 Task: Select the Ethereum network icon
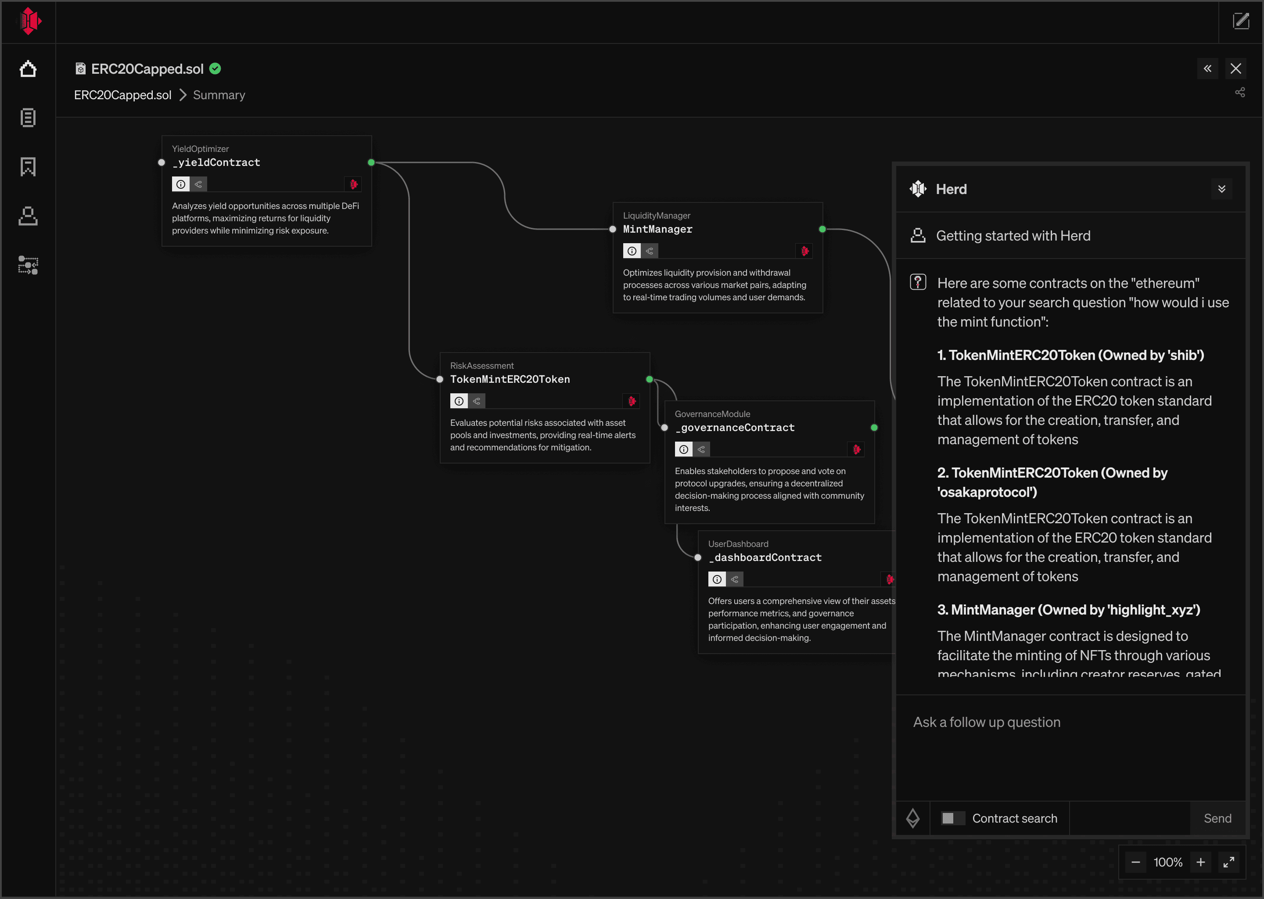pos(912,818)
